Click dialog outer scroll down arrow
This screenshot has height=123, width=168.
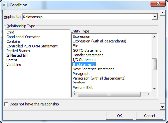coord(162,107)
